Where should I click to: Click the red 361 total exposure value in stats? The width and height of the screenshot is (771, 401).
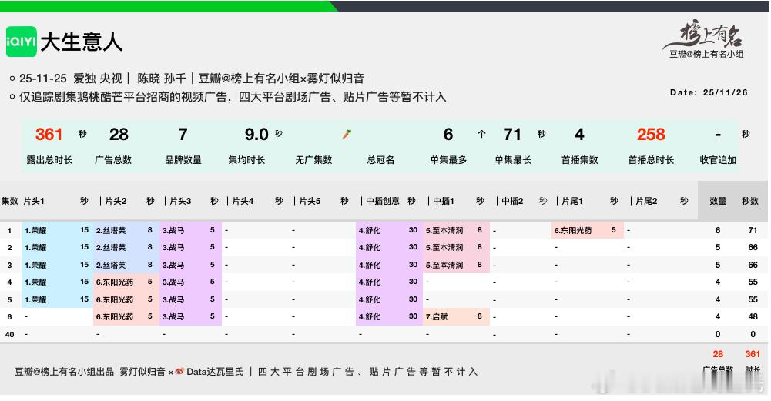pyautogui.click(x=49, y=134)
